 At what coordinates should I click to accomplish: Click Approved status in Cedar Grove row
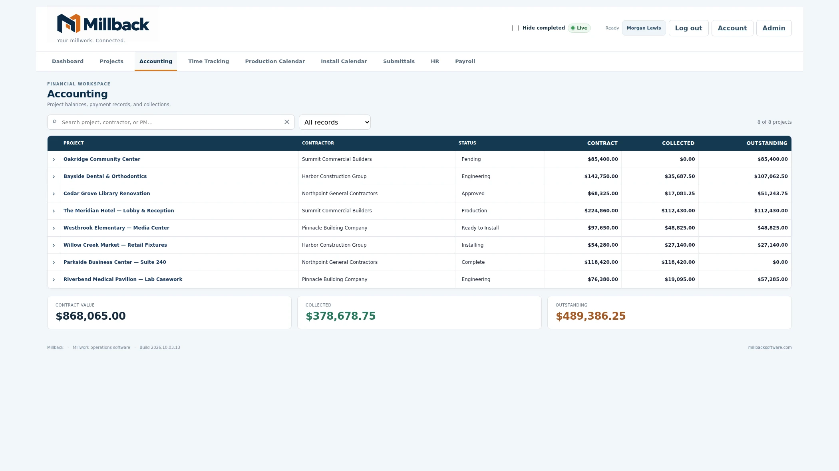tap(473, 193)
